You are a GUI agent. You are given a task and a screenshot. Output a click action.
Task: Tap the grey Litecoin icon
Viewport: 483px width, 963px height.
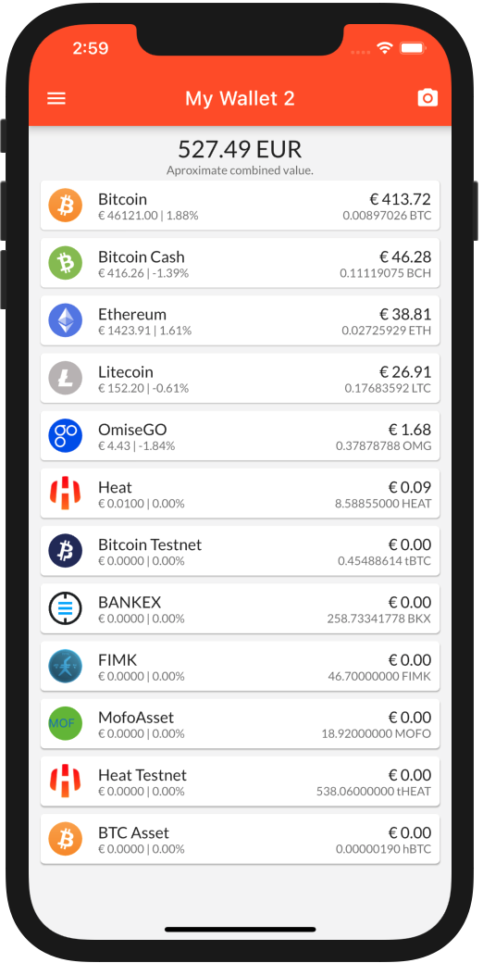pos(65,379)
